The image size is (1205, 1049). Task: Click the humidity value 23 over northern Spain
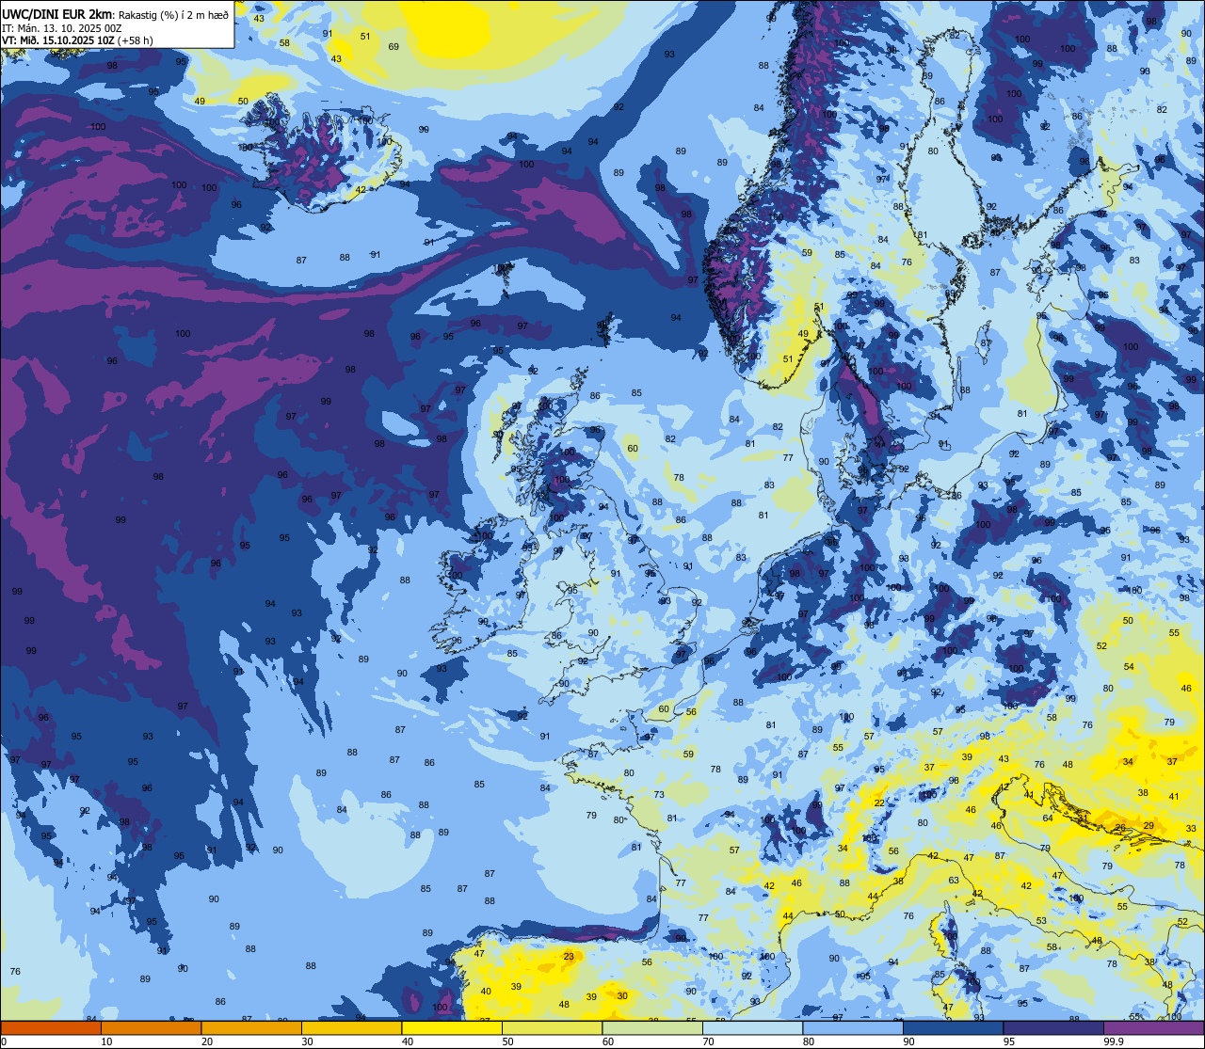point(569,957)
